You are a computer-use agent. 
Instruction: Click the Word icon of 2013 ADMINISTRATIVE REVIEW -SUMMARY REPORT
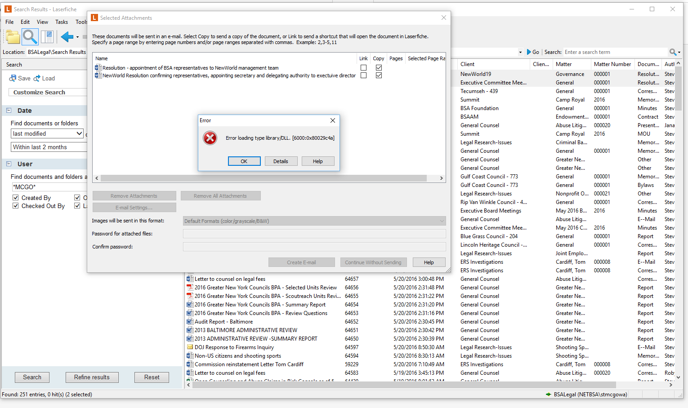tap(190, 339)
